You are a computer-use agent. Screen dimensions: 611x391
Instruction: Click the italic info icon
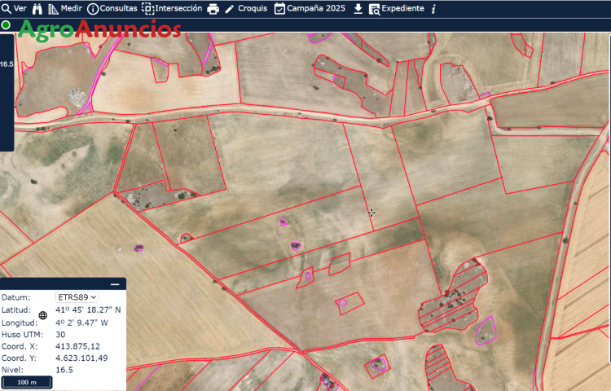click(433, 9)
